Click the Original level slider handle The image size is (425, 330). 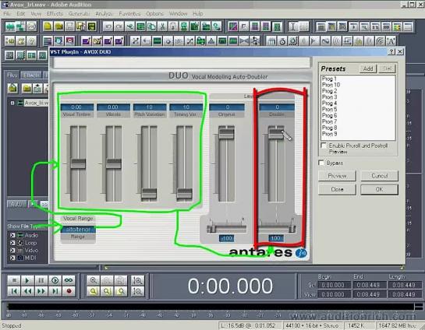coord(227,134)
